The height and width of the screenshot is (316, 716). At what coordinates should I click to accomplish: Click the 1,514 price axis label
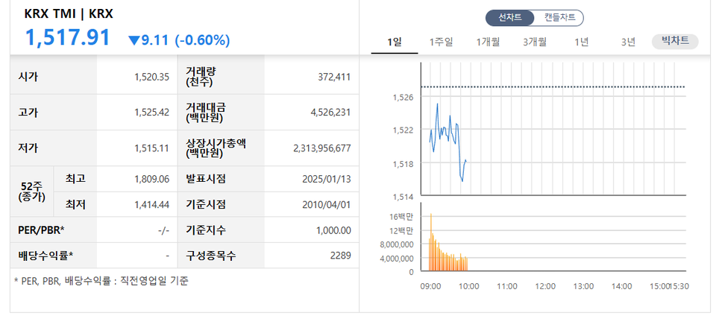(402, 197)
